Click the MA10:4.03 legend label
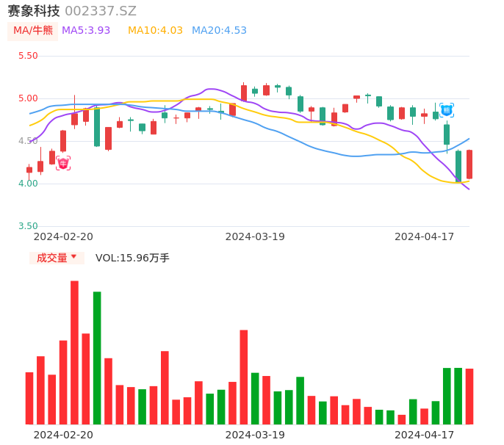 pyautogui.click(x=155, y=30)
